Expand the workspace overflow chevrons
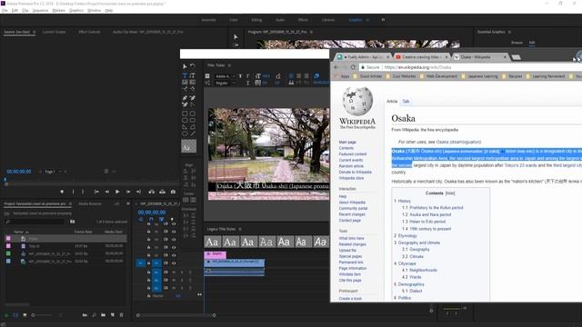 click(x=383, y=20)
